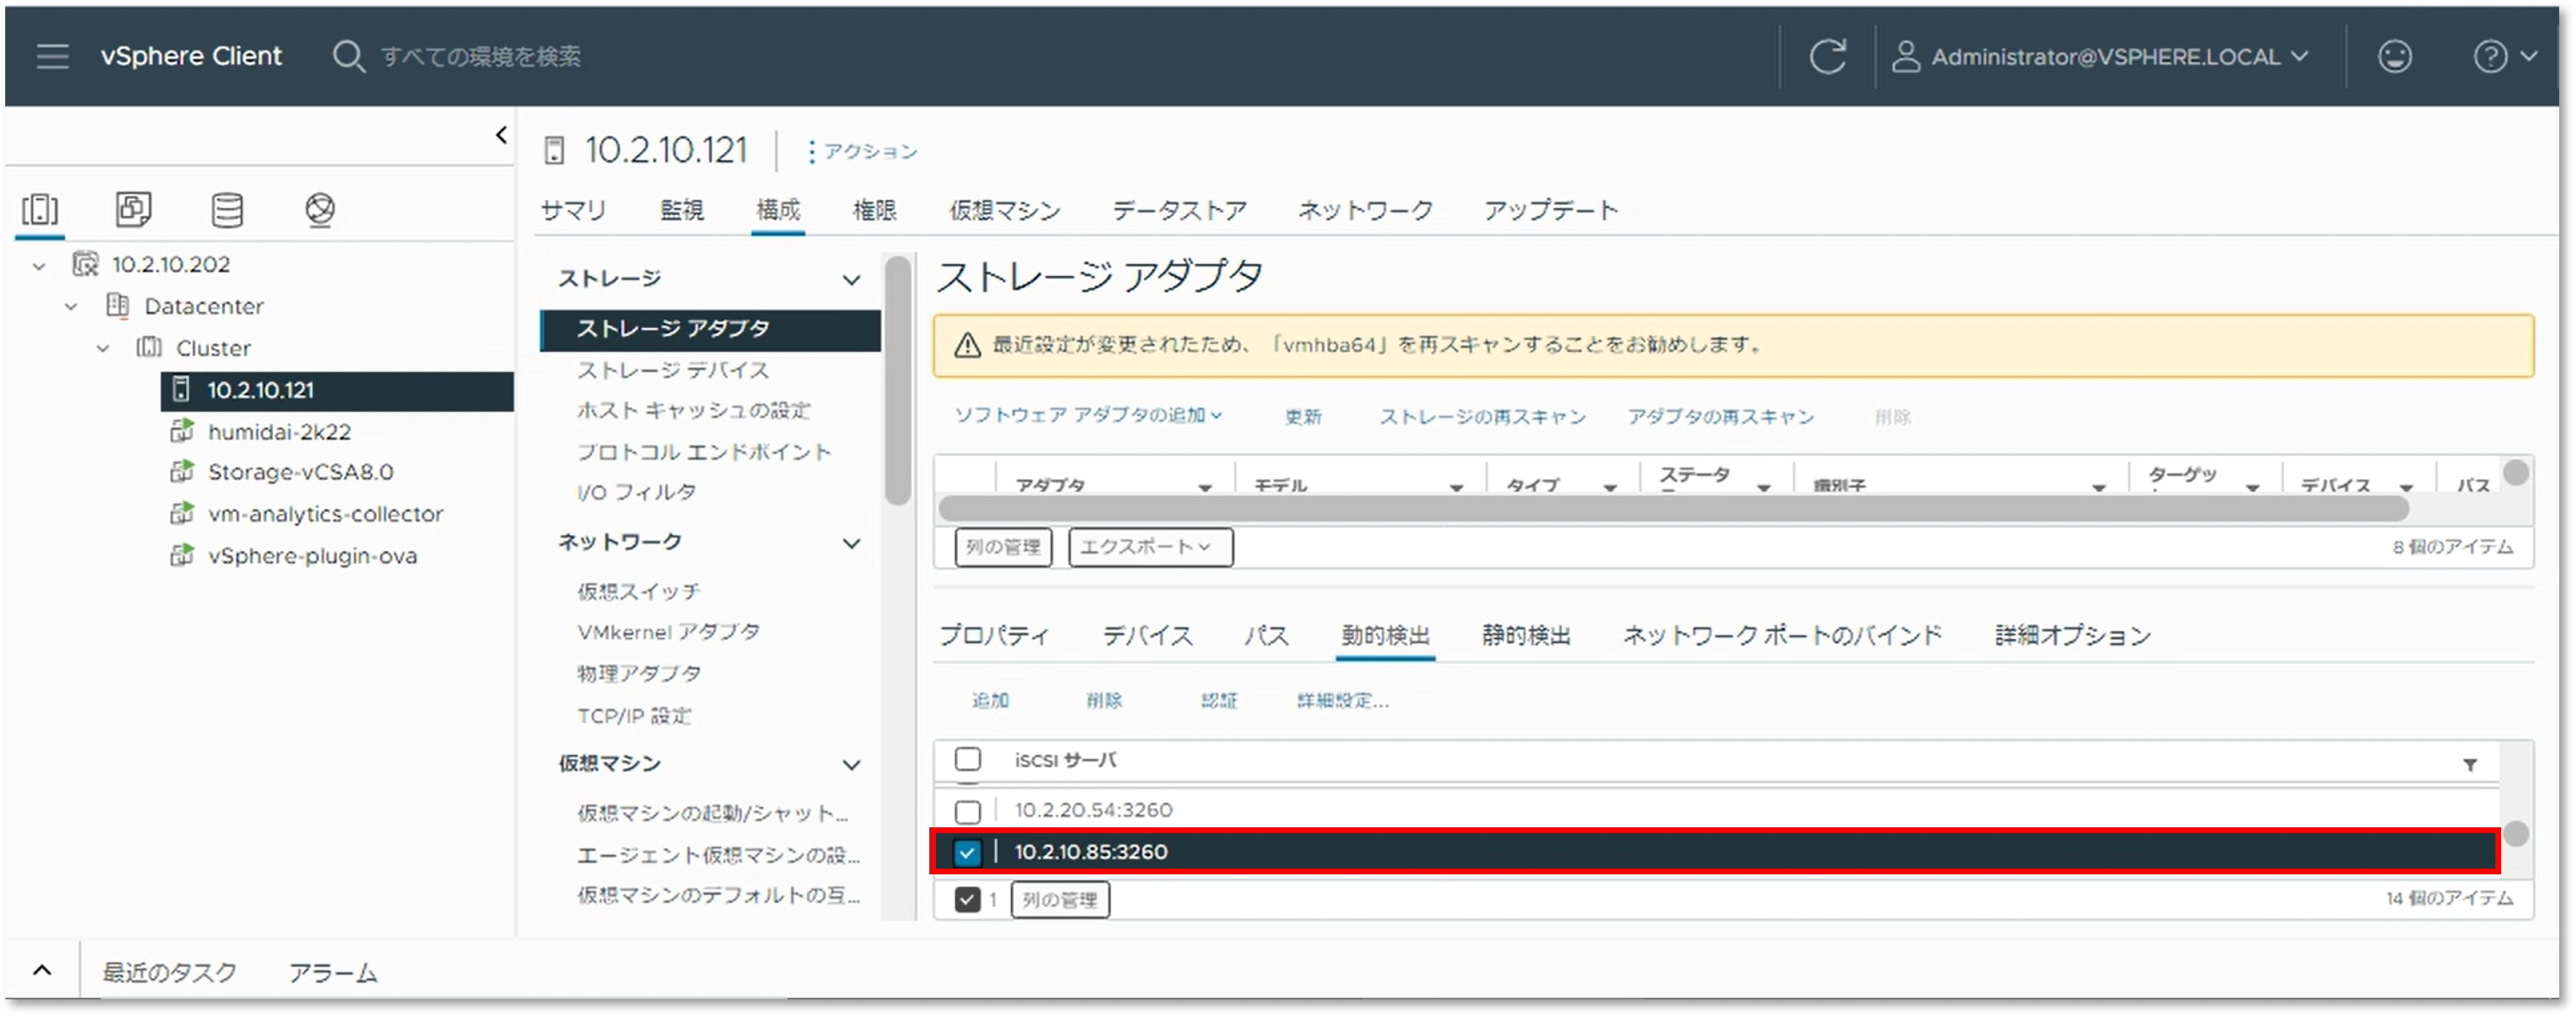
Task: Open the smiley feedback icon
Action: point(2394,56)
